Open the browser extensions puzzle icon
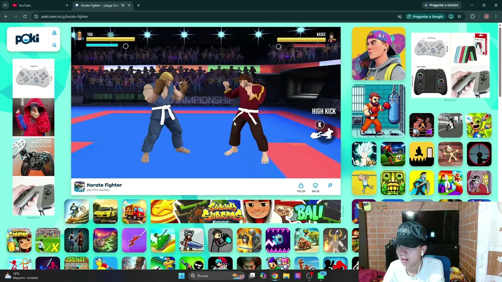Screen dimensions: 502x282 pos(473,16)
